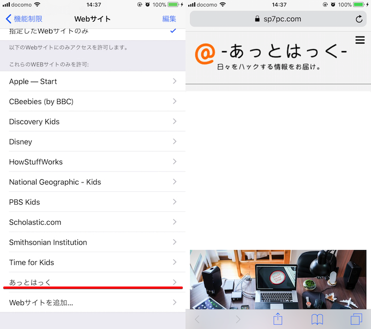Viewport: 371px width, 329px height.
Task: Tap the desk workspace photo thumbnail
Action: 278,279
